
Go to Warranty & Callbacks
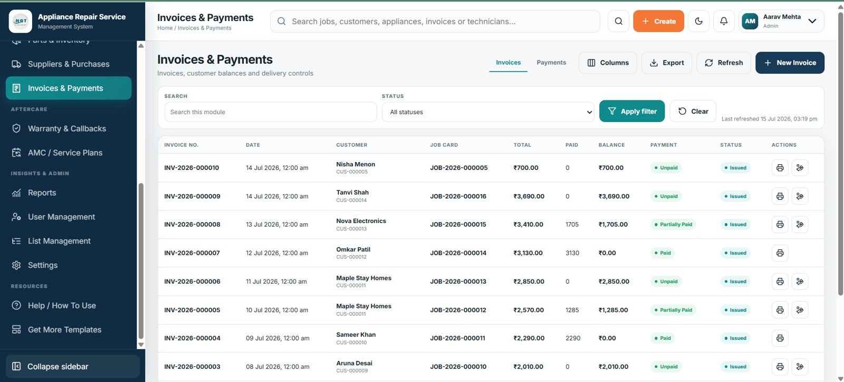coord(69,128)
